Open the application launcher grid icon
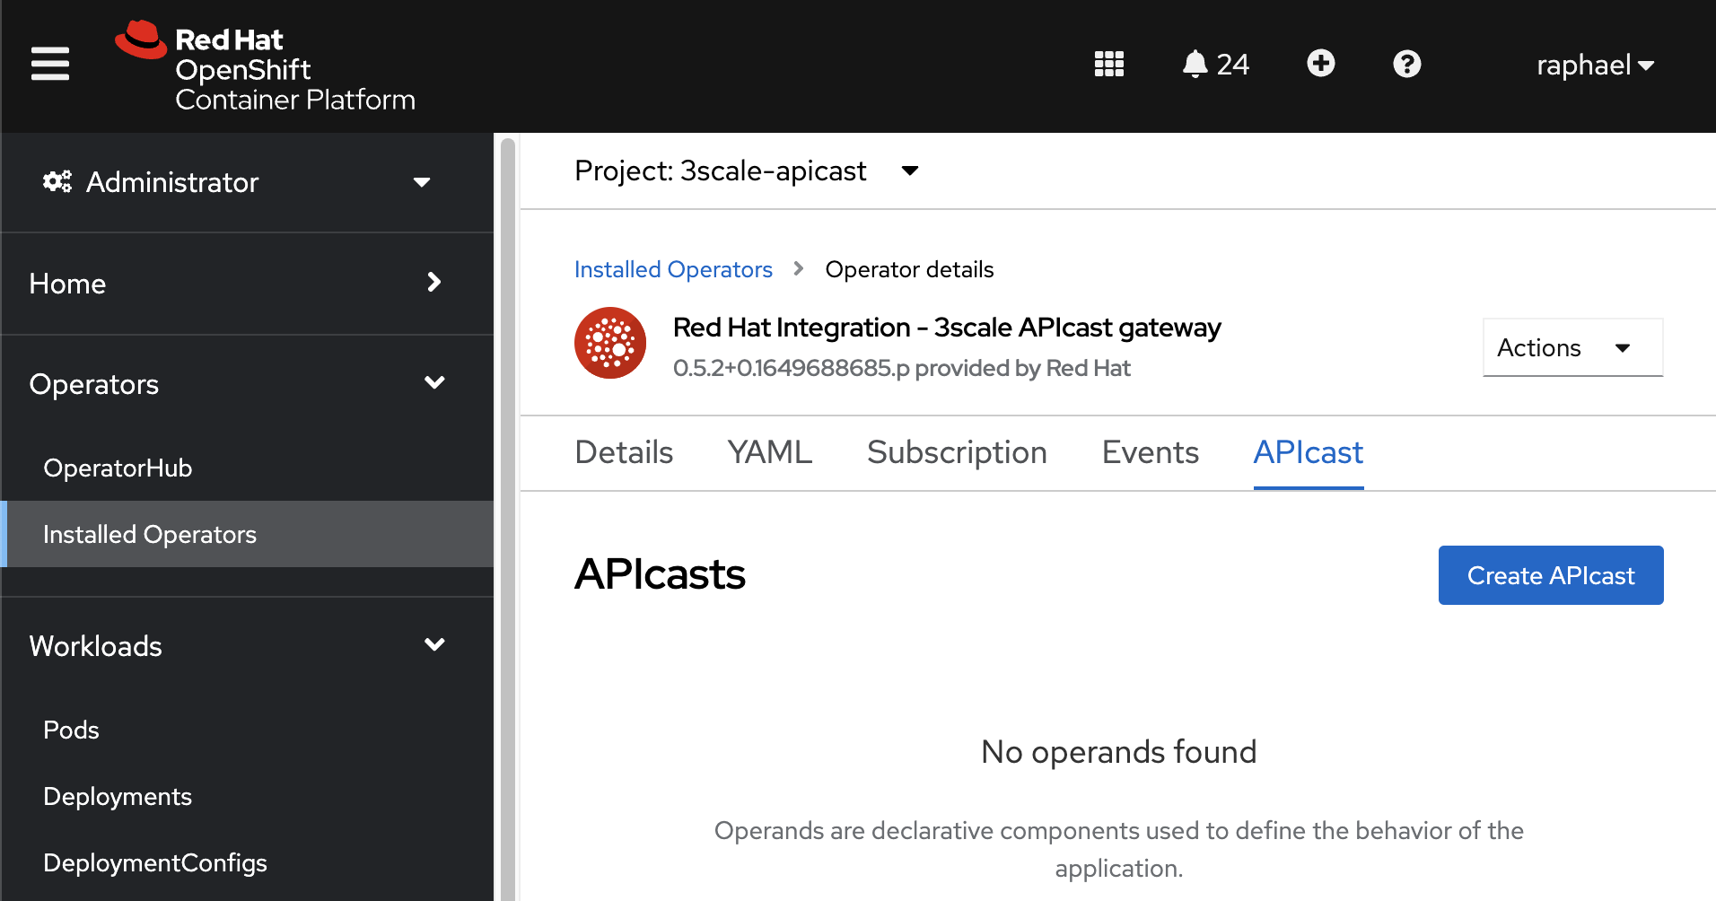 pyautogui.click(x=1108, y=65)
